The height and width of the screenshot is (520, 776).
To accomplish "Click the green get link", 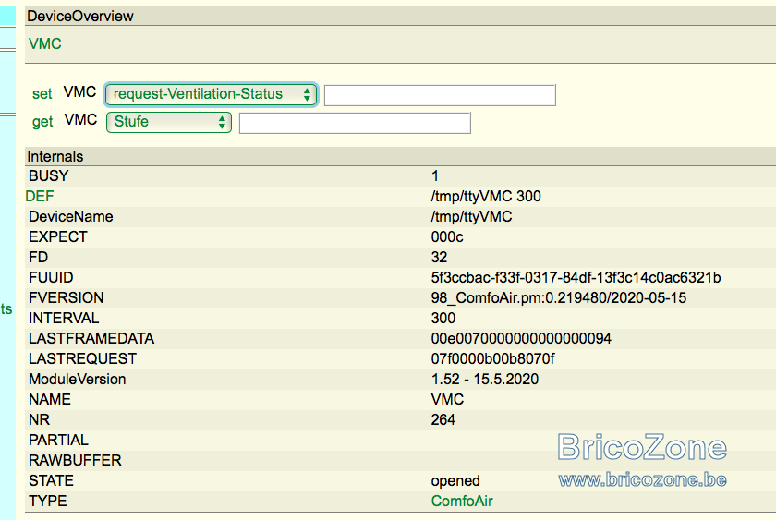I will (x=42, y=122).
